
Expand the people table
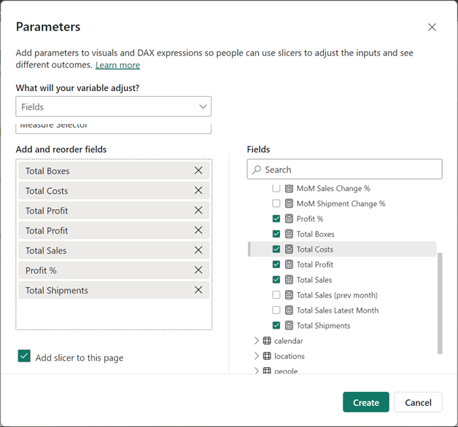click(257, 371)
